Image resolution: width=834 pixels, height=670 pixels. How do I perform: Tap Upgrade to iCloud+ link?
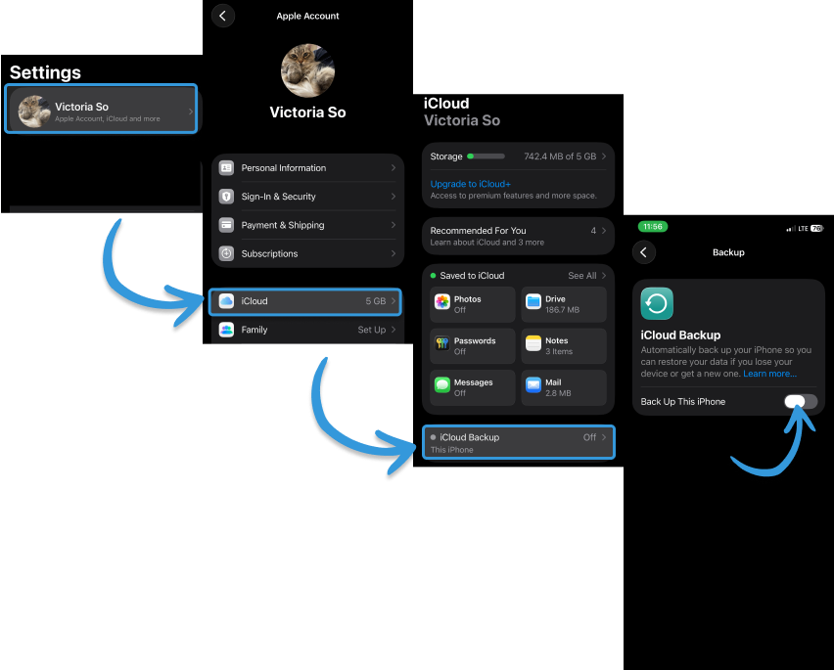point(470,184)
